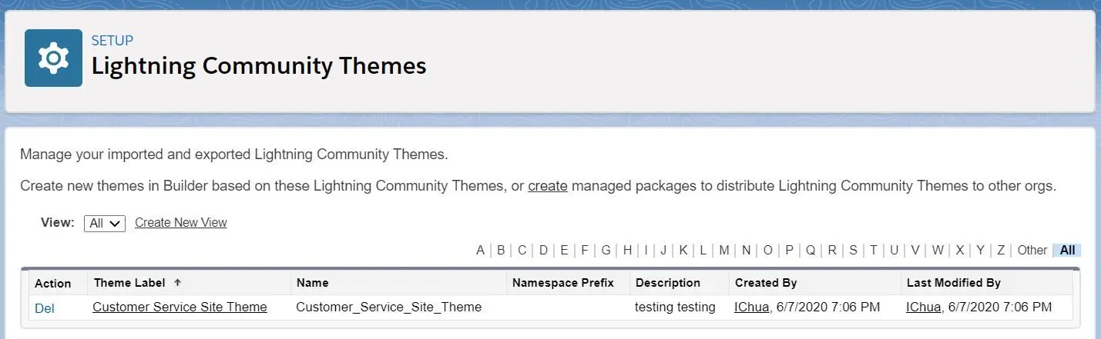The width and height of the screenshot is (1101, 339).
Task: Sort by Namespace Prefix column header
Action: 563,283
